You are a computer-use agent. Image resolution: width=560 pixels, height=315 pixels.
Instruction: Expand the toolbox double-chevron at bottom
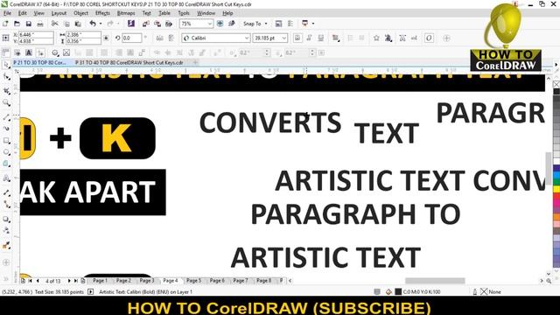tap(6, 279)
